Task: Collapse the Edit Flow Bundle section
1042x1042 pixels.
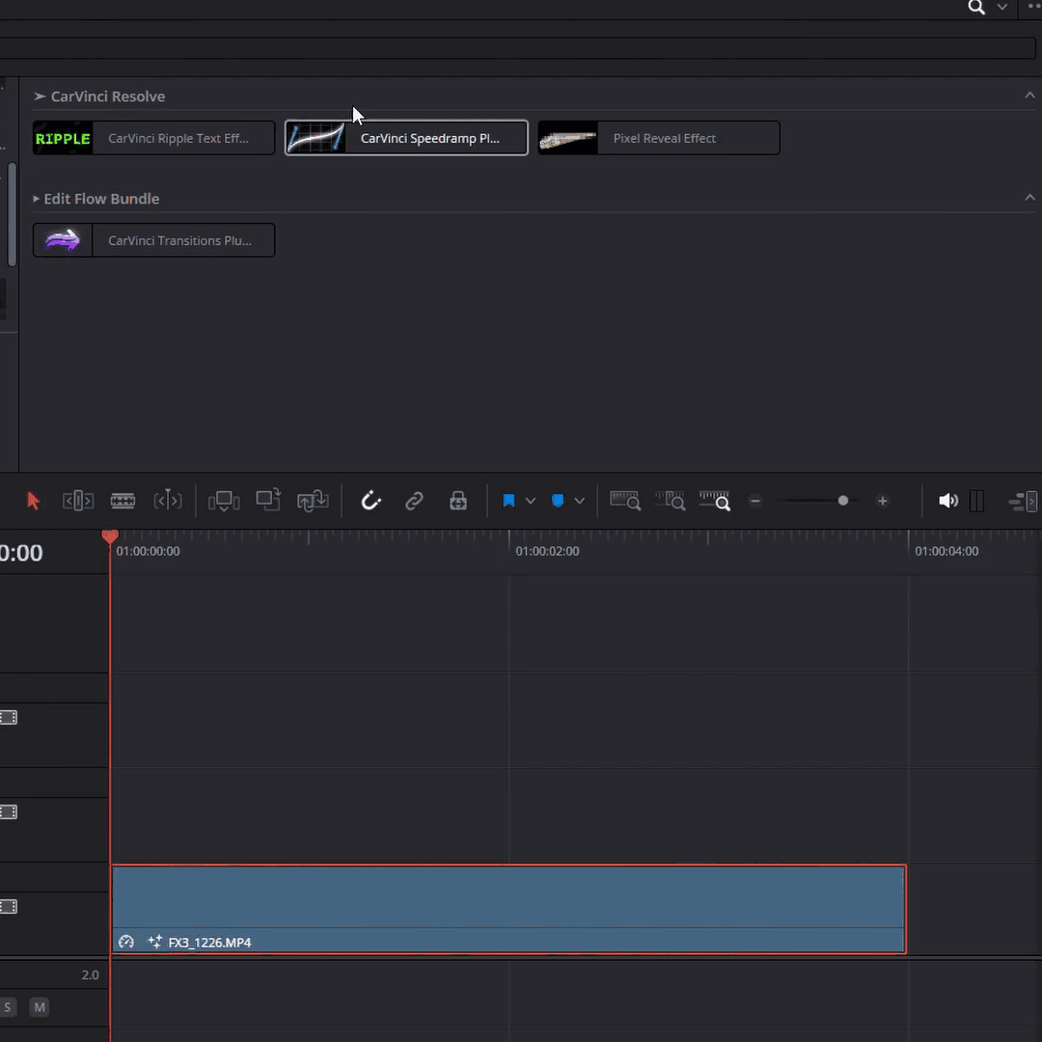Action: coord(1029,198)
